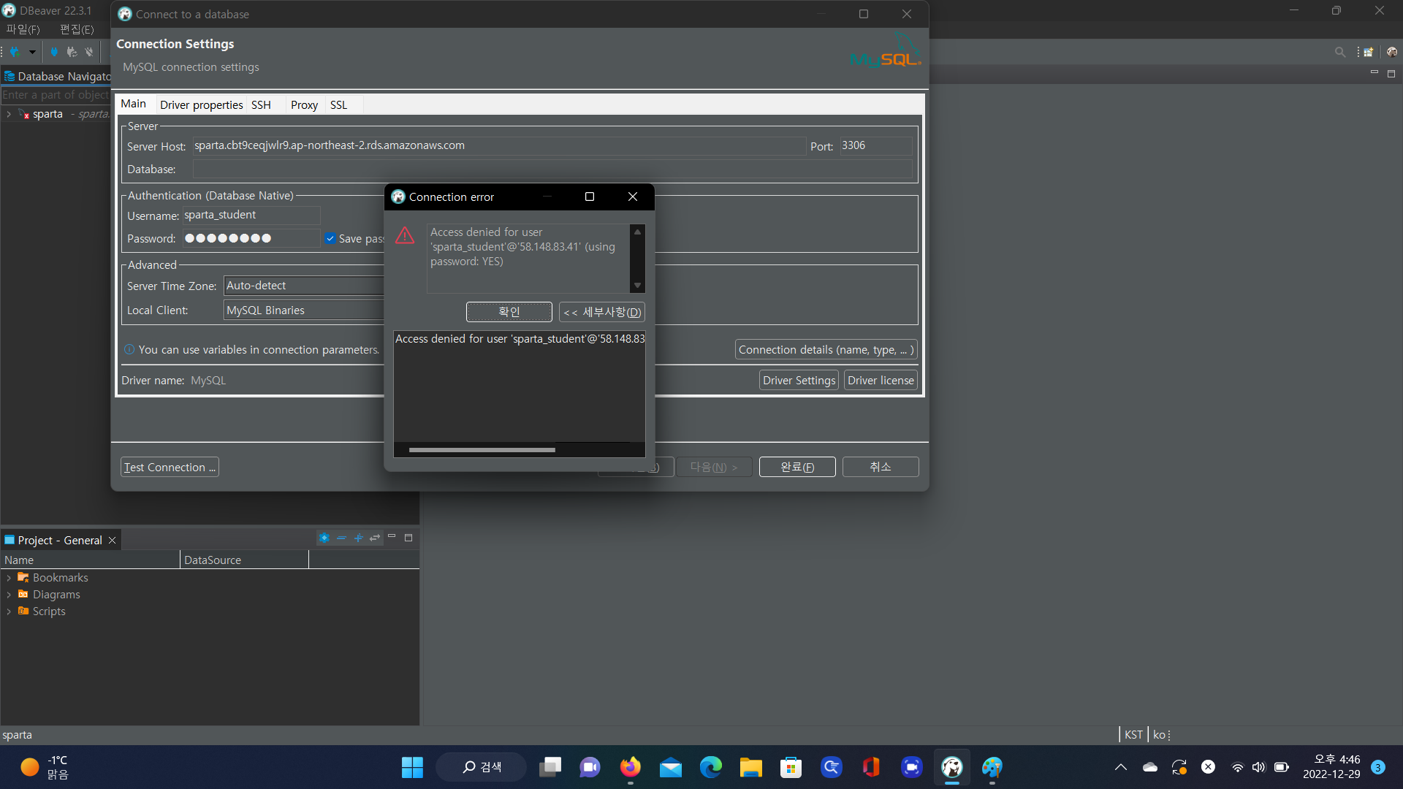Select the sparta connection in Database Navigator
The height and width of the screenshot is (789, 1403).
[47, 114]
